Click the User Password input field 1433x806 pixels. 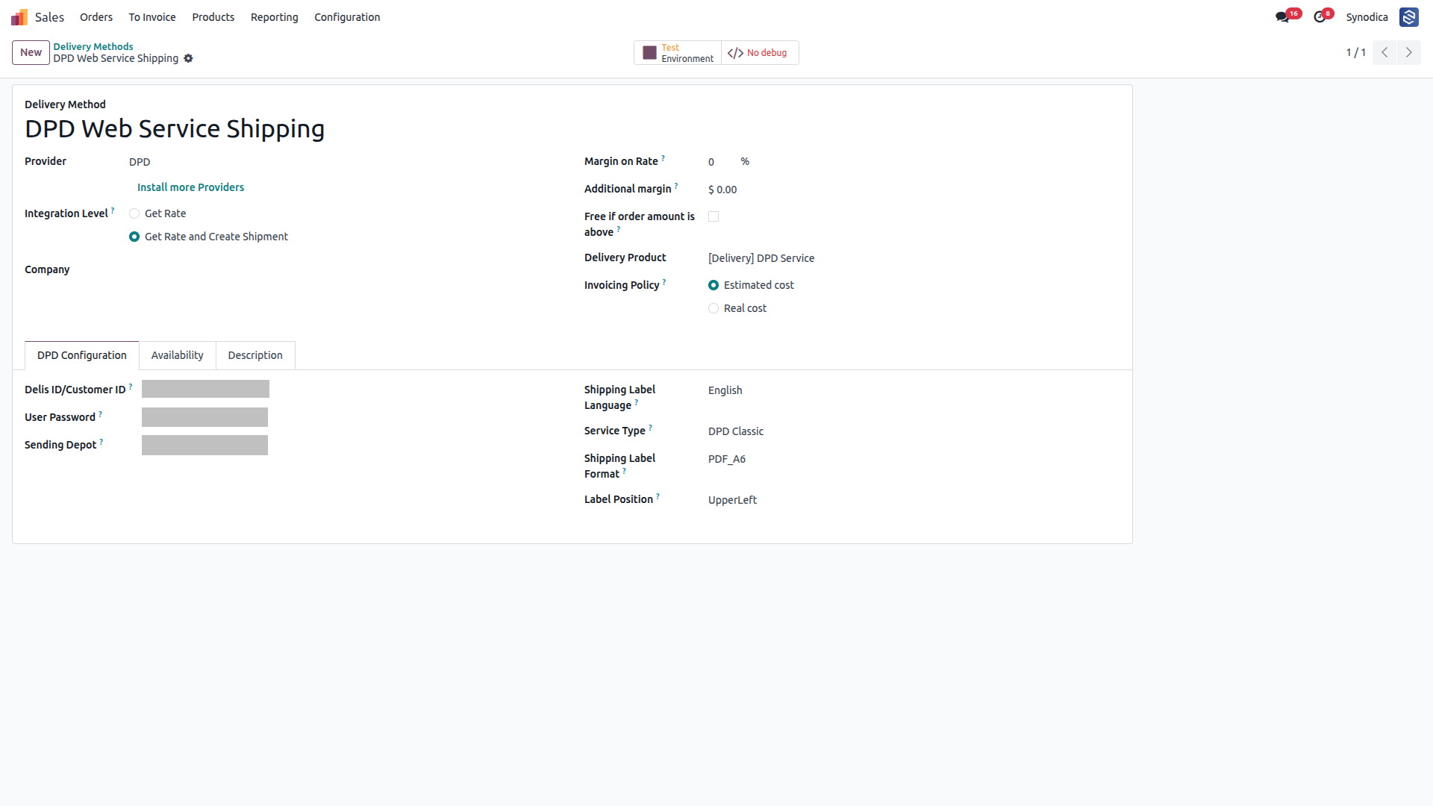click(205, 417)
